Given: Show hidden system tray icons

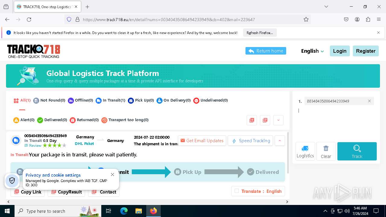Looking at the screenshot, I should 325,211.
